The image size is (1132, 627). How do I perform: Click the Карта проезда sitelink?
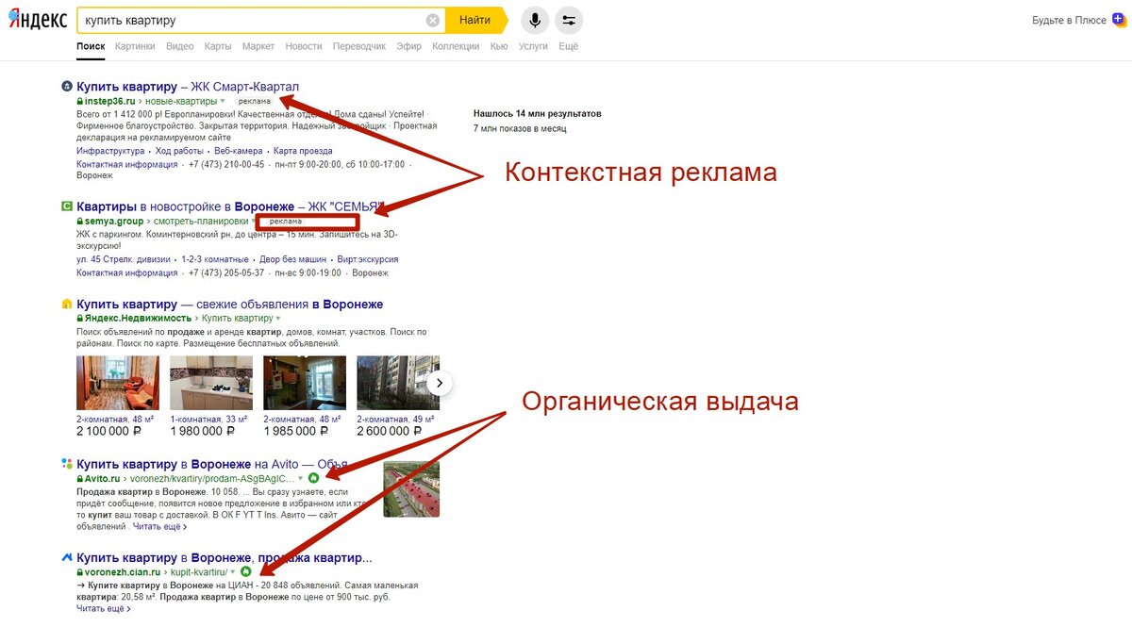point(303,151)
